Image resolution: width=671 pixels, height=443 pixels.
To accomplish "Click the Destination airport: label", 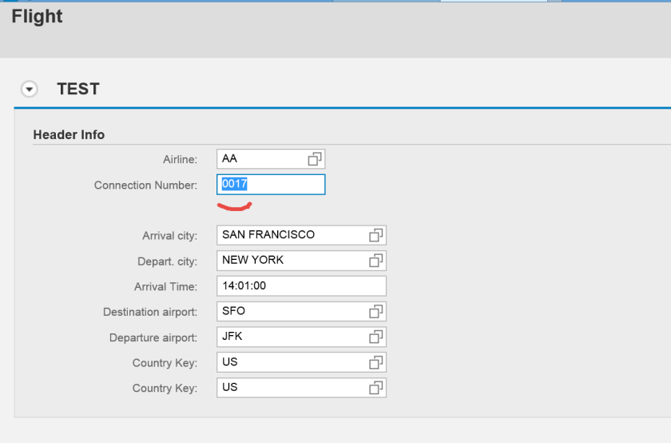I will pos(150,312).
